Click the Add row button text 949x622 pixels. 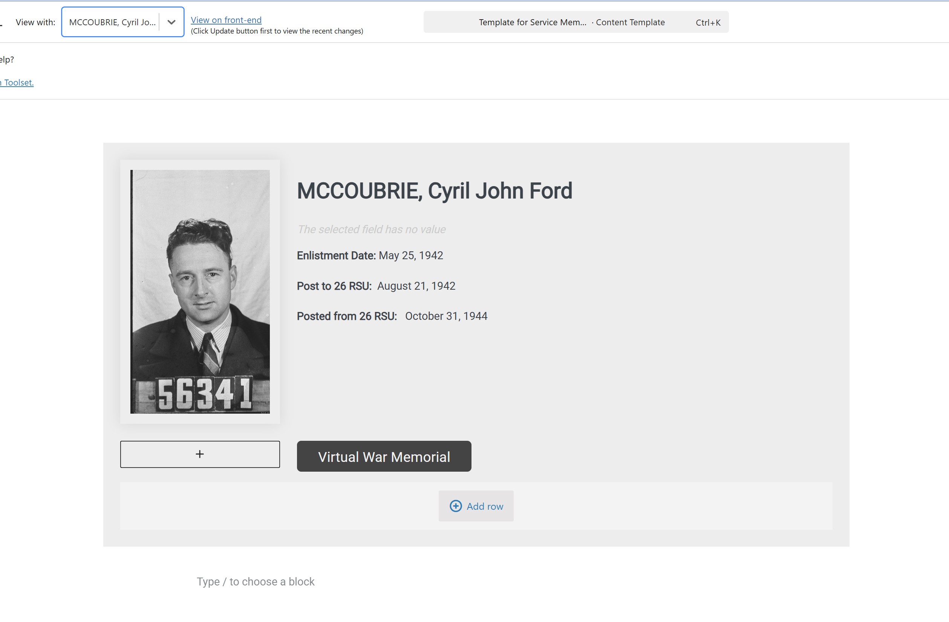point(484,506)
